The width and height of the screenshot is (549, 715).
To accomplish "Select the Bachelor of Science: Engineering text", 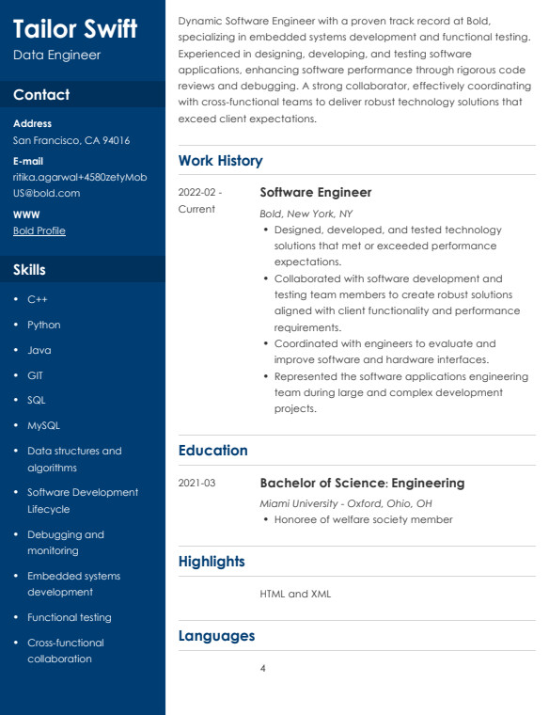I will pyautogui.click(x=362, y=483).
